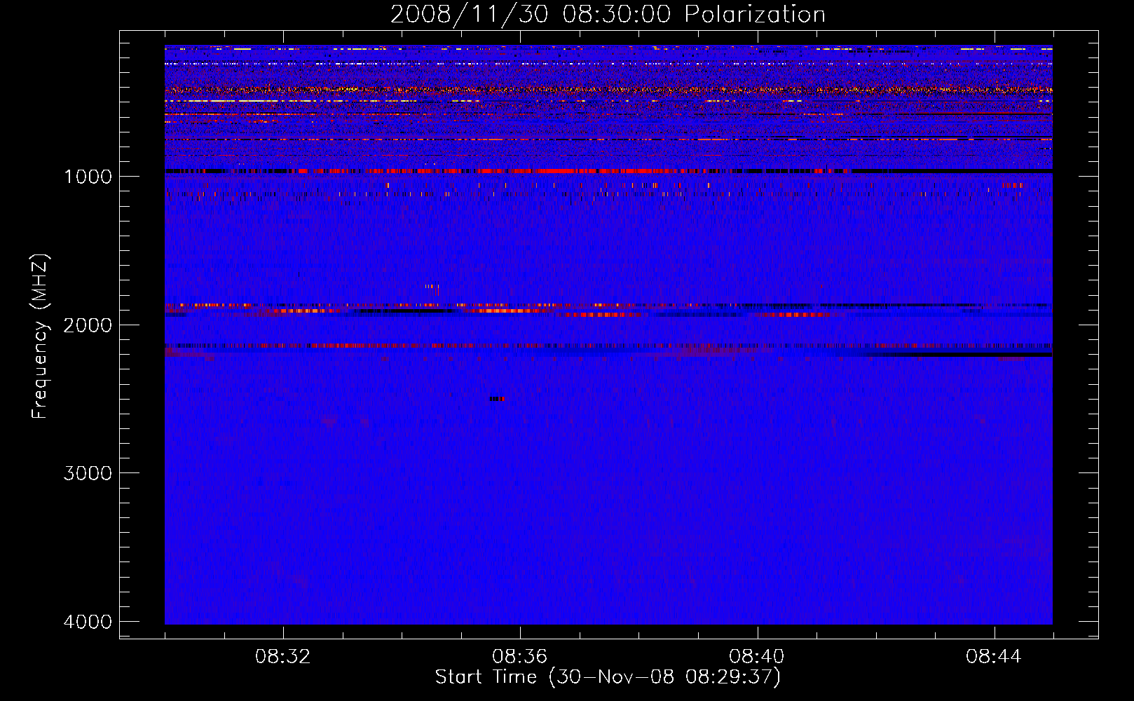Click the "3000" frequency tick label
Viewport: 1134px width, 701px height.
click(88, 473)
